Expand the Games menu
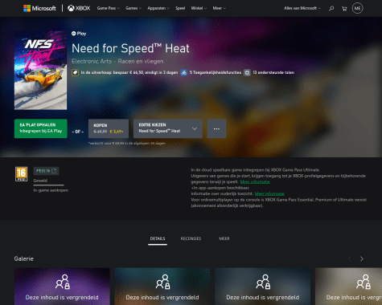This screenshot has width=382, height=305. coord(133,8)
